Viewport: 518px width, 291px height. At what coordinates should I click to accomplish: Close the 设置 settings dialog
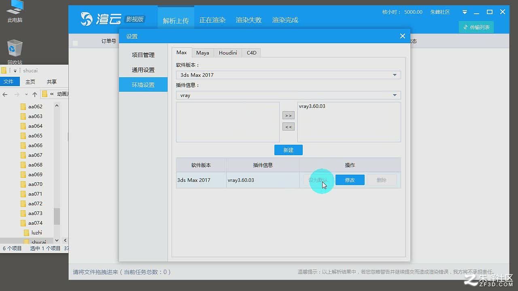(403, 36)
